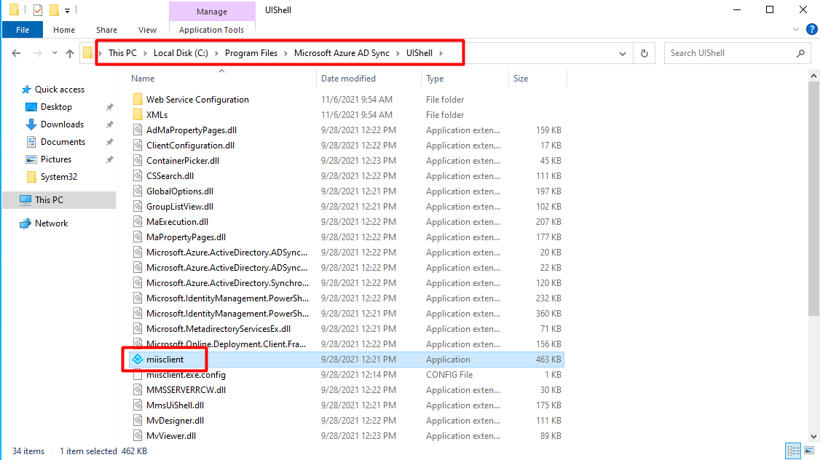Click the Downloads arrow icon in sidebar
The image size is (820, 460).
(x=31, y=124)
